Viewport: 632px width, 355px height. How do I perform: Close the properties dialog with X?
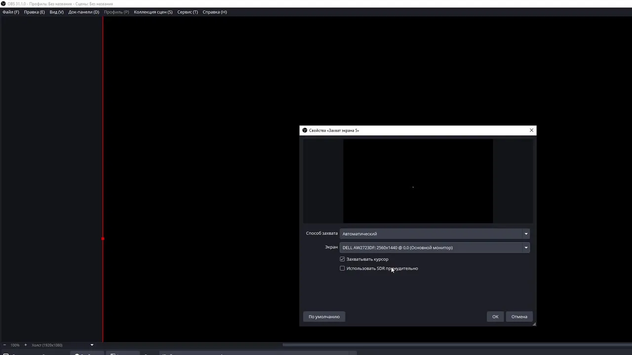(x=531, y=130)
